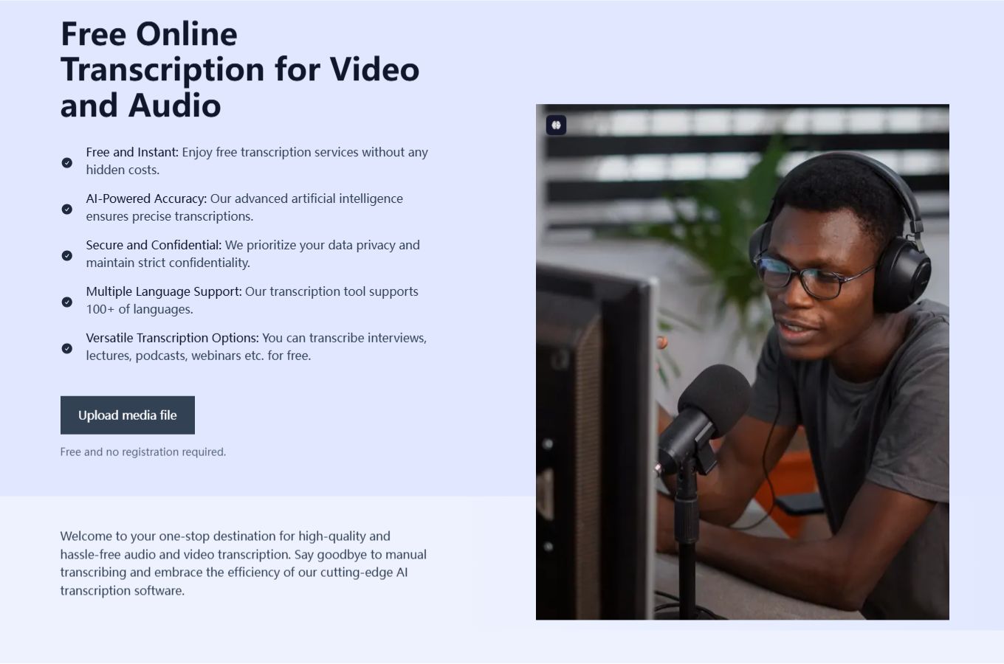Click the Upload media file button
Image resolution: width=1004 pixels, height=664 pixels.
click(x=128, y=415)
